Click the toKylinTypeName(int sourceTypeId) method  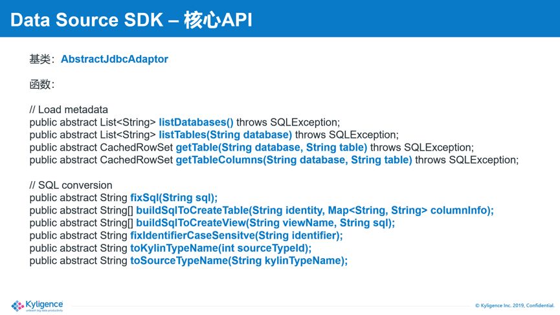[x=221, y=248]
